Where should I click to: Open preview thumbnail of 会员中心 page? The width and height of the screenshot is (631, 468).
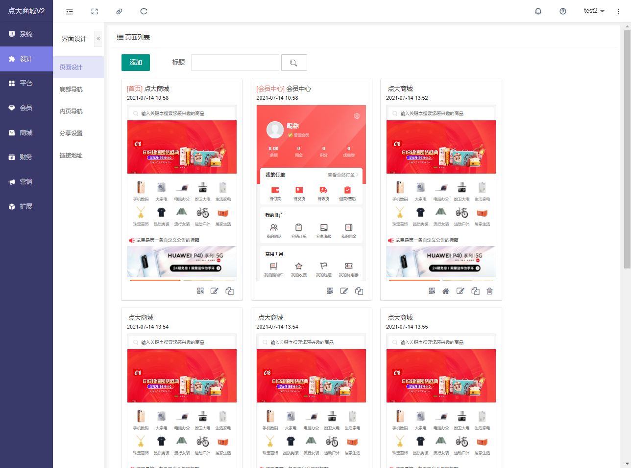pyautogui.click(x=311, y=193)
